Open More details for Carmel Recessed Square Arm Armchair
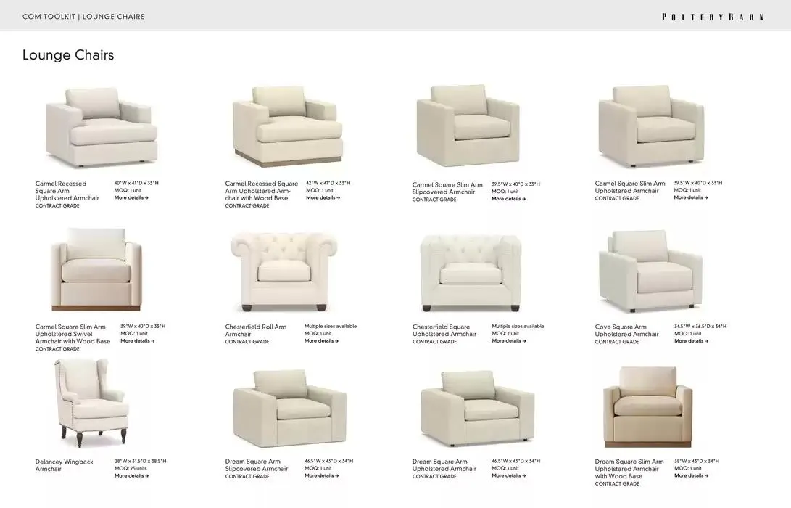 (x=131, y=198)
